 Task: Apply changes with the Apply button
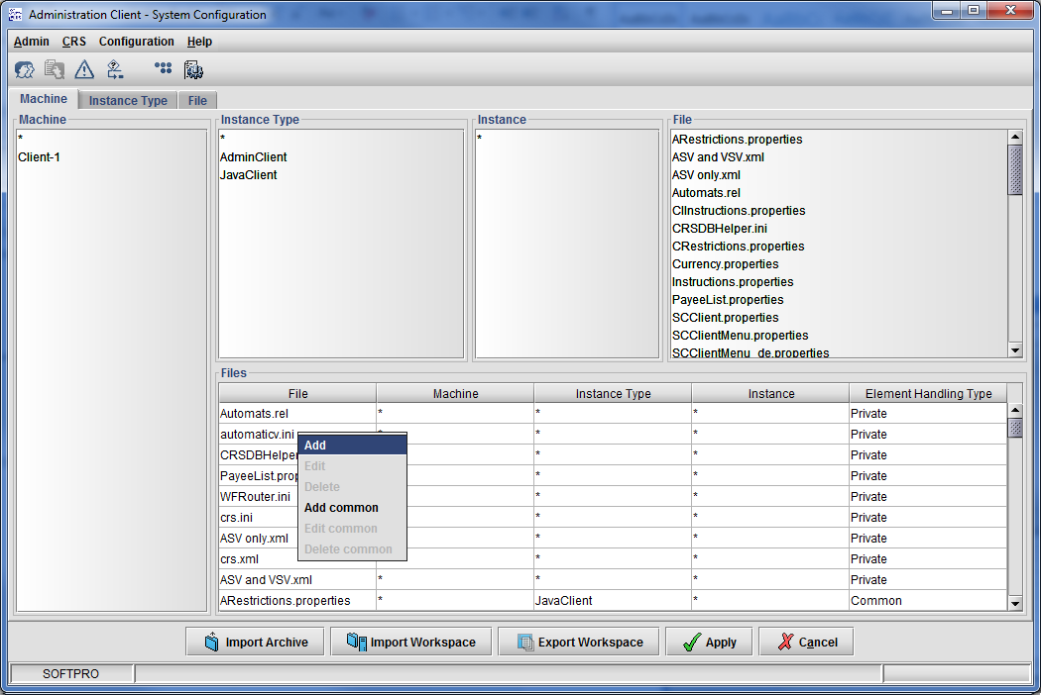tap(709, 642)
